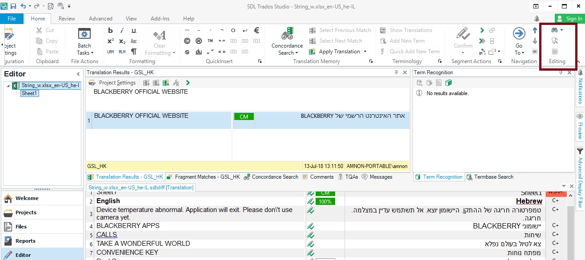Screen dimensions: 585x260
Task: Toggle the paragraph formatting marks (¶) icon
Action: 134,52
